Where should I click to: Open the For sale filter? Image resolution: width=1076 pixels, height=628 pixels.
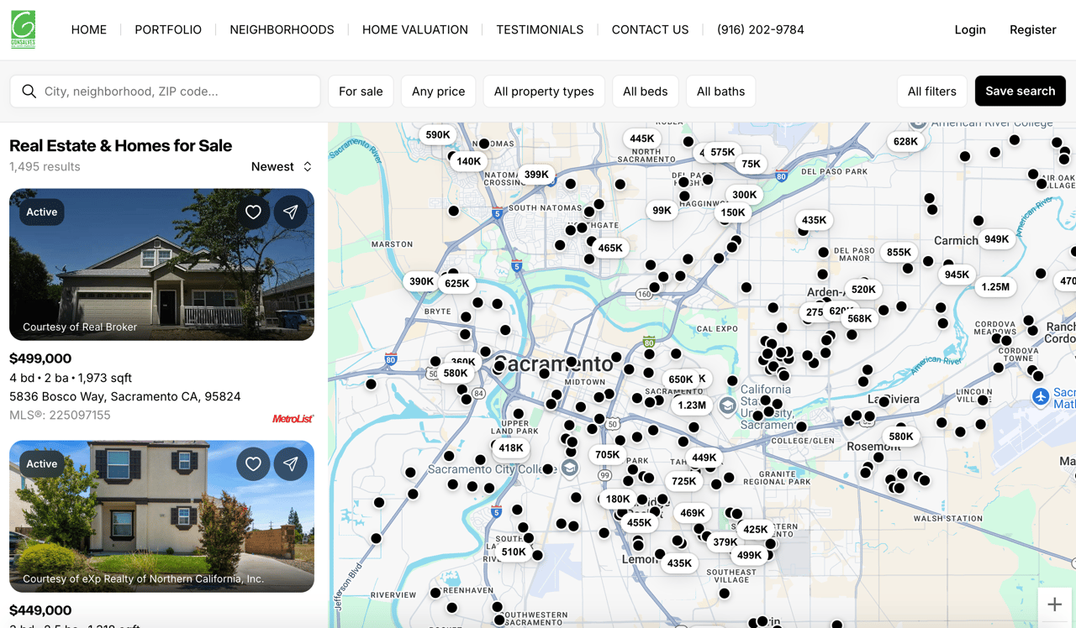pos(361,92)
